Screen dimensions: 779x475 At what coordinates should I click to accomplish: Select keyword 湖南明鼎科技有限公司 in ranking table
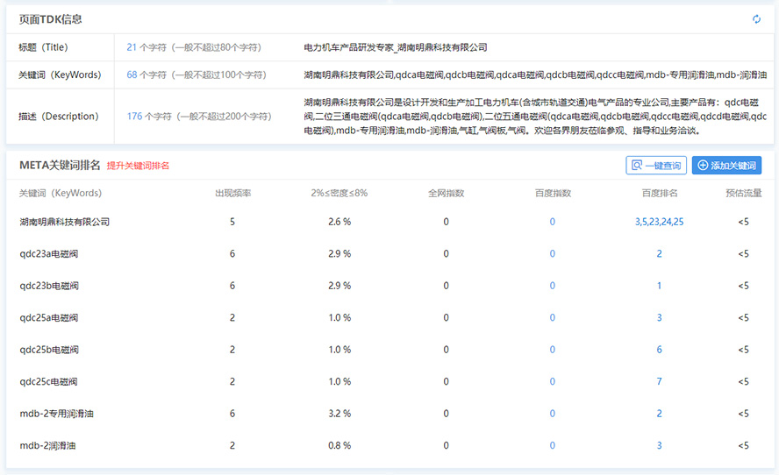pyautogui.click(x=65, y=222)
